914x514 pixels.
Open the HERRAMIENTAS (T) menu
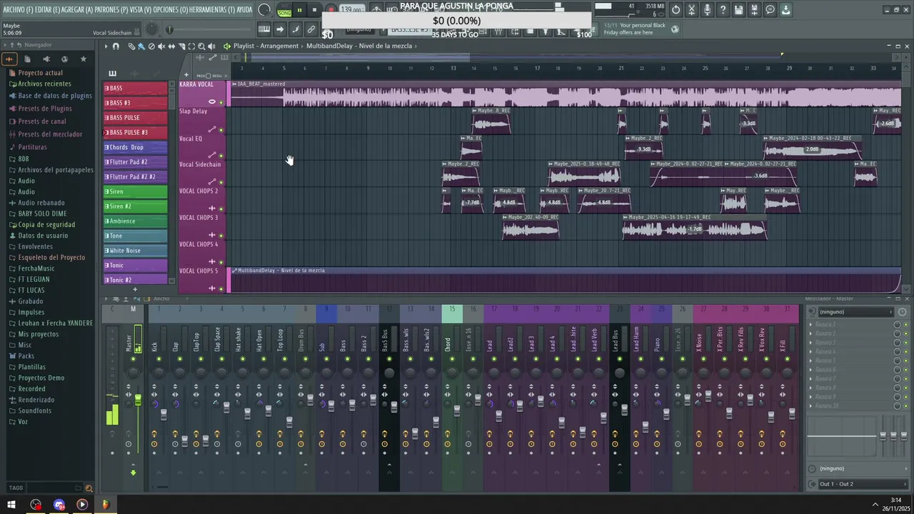[x=212, y=10]
